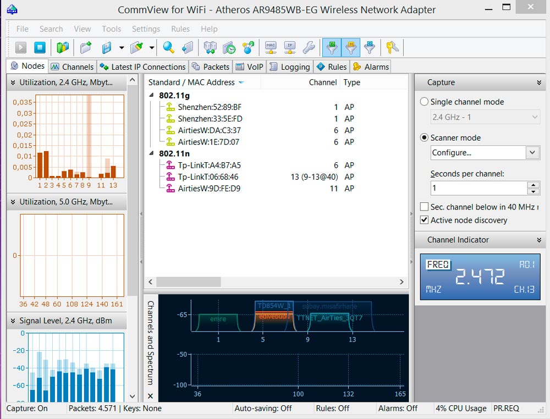This screenshot has height=419, width=550.
Task: Click the magnifying glass Find icon
Action: pyautogui.click(x=169, y=47)
